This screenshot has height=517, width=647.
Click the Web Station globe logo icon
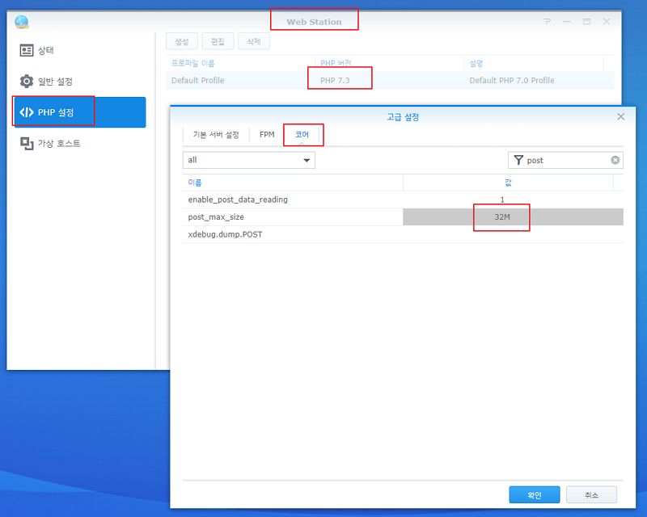[22, 22]
